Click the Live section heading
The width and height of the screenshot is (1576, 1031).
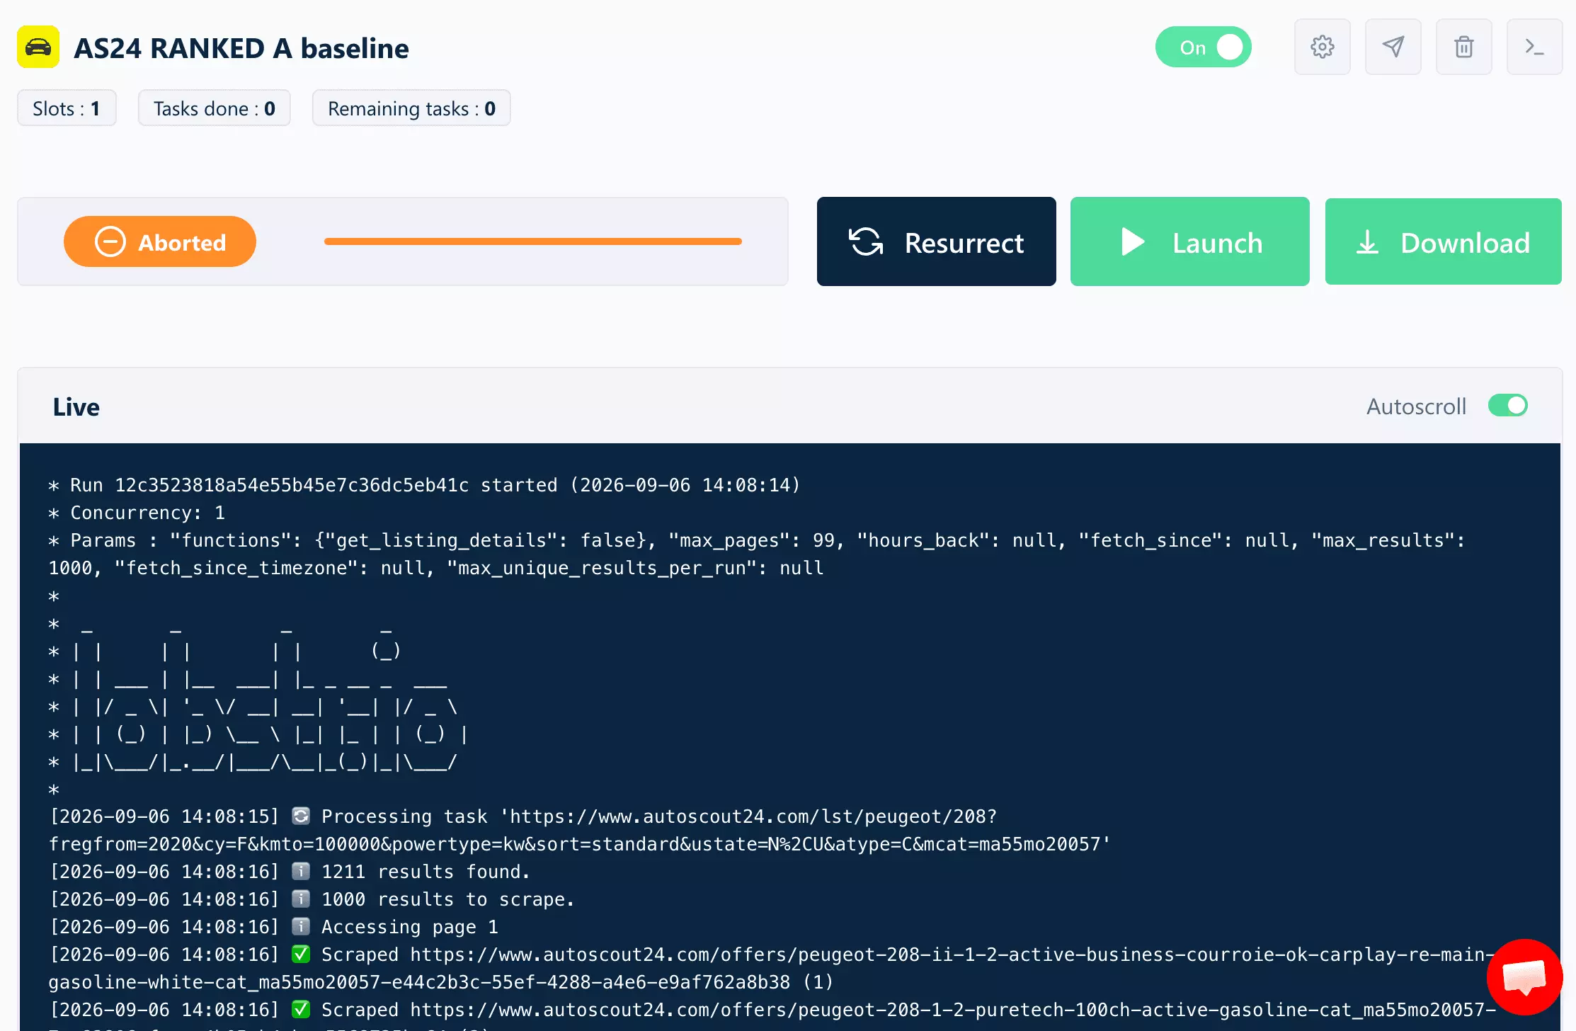(x=76, y=407)
